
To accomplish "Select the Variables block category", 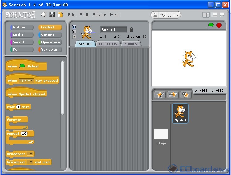I will 50,50.
